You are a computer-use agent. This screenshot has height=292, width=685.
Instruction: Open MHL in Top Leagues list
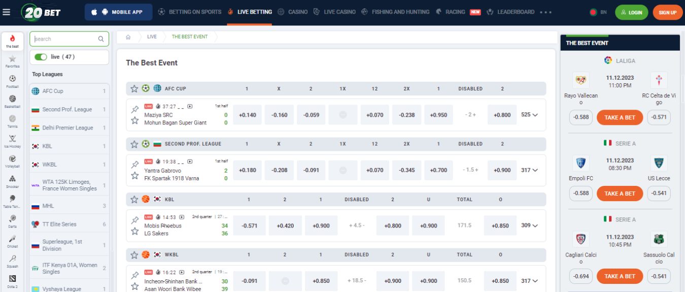tap(69, 206)
